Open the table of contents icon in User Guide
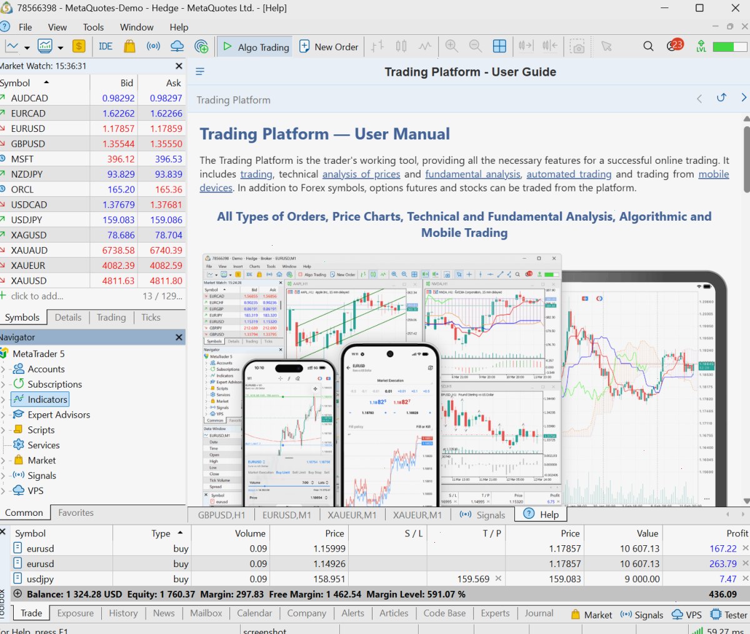This screenshot has height=634, width=750. pos(200,72)
